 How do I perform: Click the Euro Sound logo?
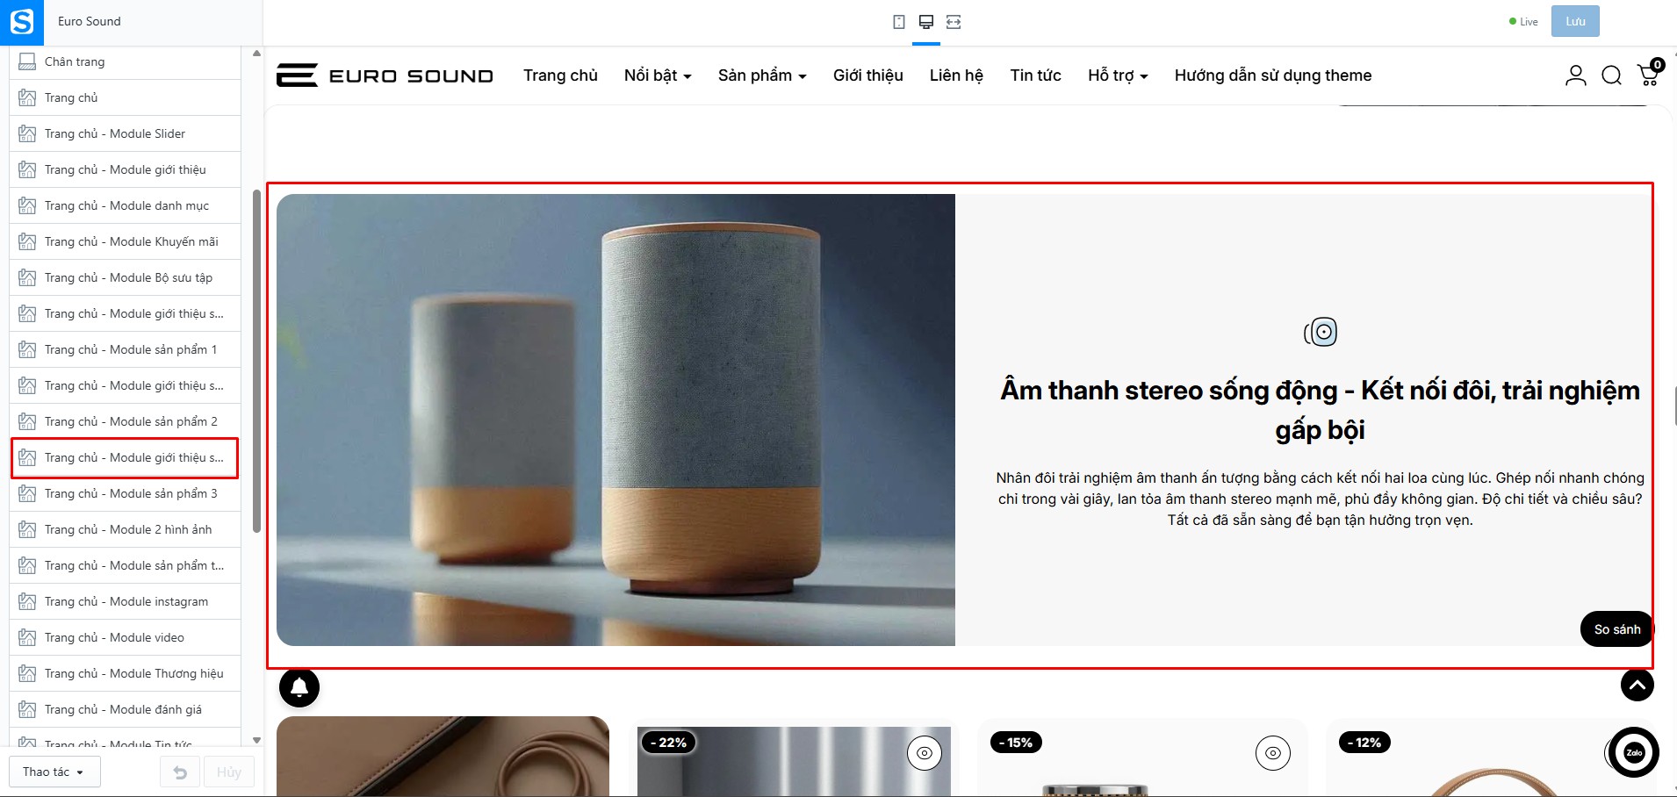tap(385, 75)
